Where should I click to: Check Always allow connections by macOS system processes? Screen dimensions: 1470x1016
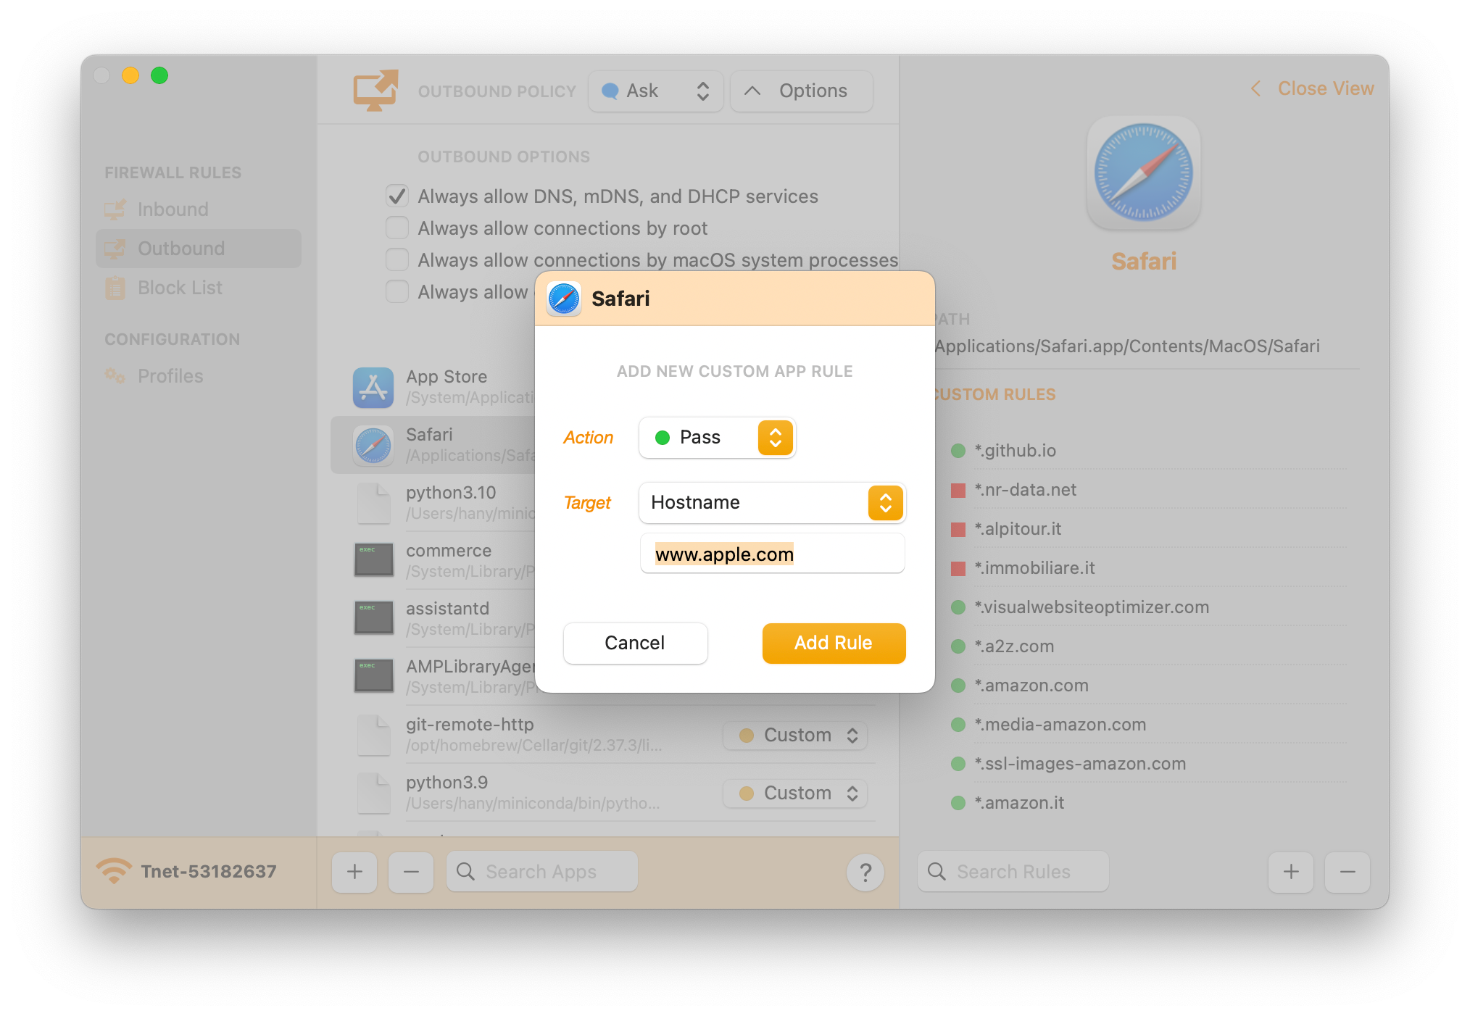[396, 259]
